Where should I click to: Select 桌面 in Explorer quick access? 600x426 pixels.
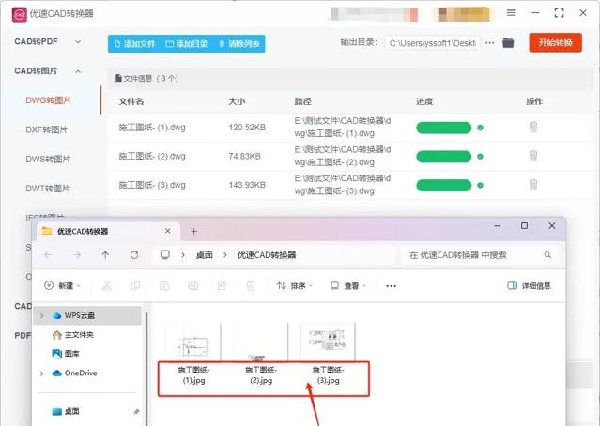(71, 412)
